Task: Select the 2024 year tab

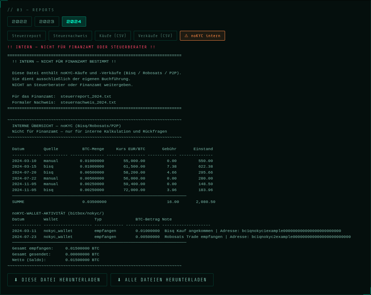Action: point(74,22)
